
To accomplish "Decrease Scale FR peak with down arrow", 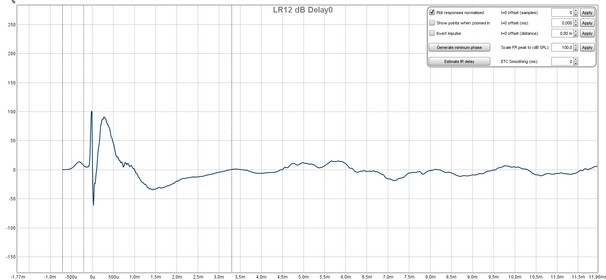I will click(x=576, y=49).
